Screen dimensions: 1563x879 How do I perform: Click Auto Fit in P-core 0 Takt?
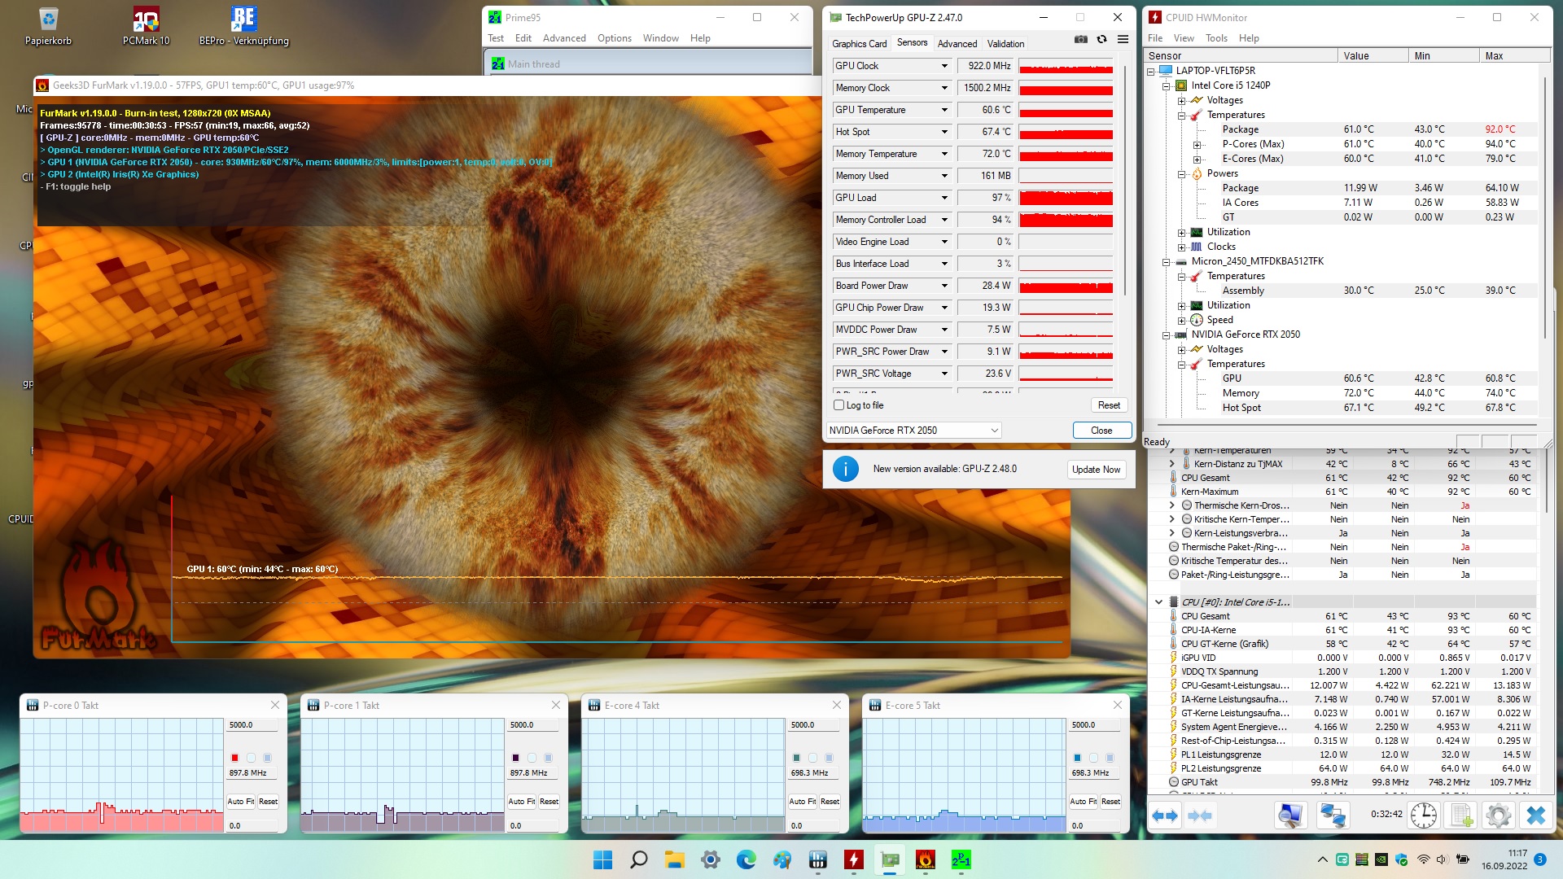(x=240, y=802)
